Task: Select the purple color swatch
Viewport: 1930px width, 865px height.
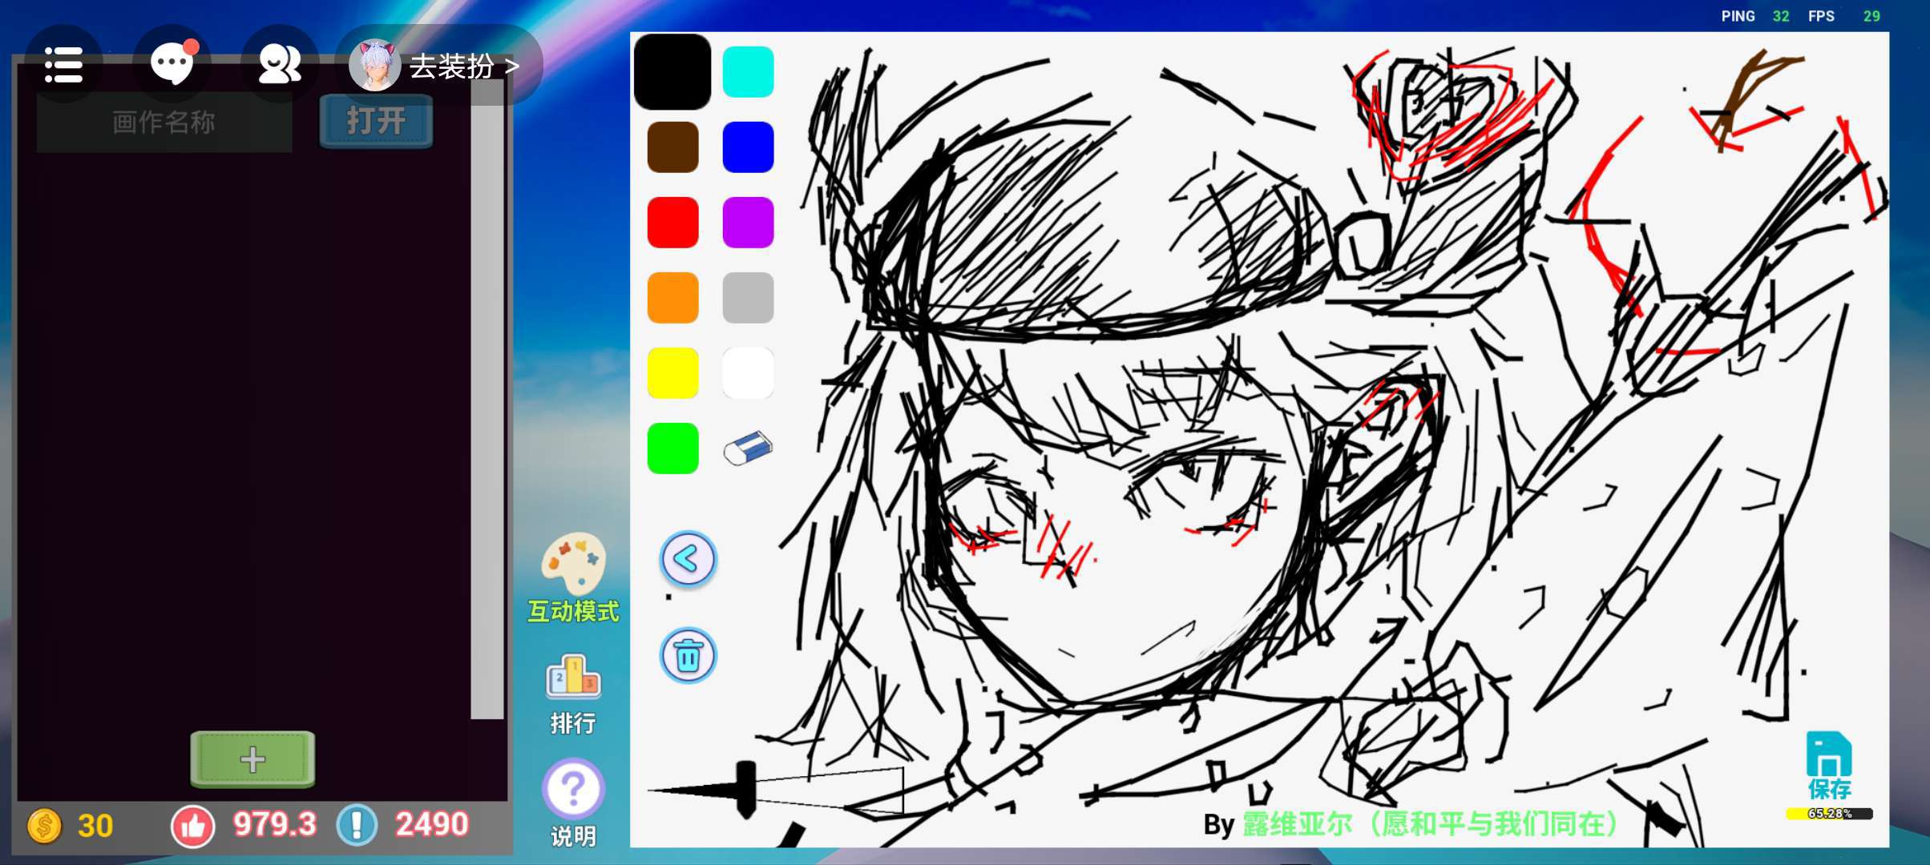Action: pos(748,223)
